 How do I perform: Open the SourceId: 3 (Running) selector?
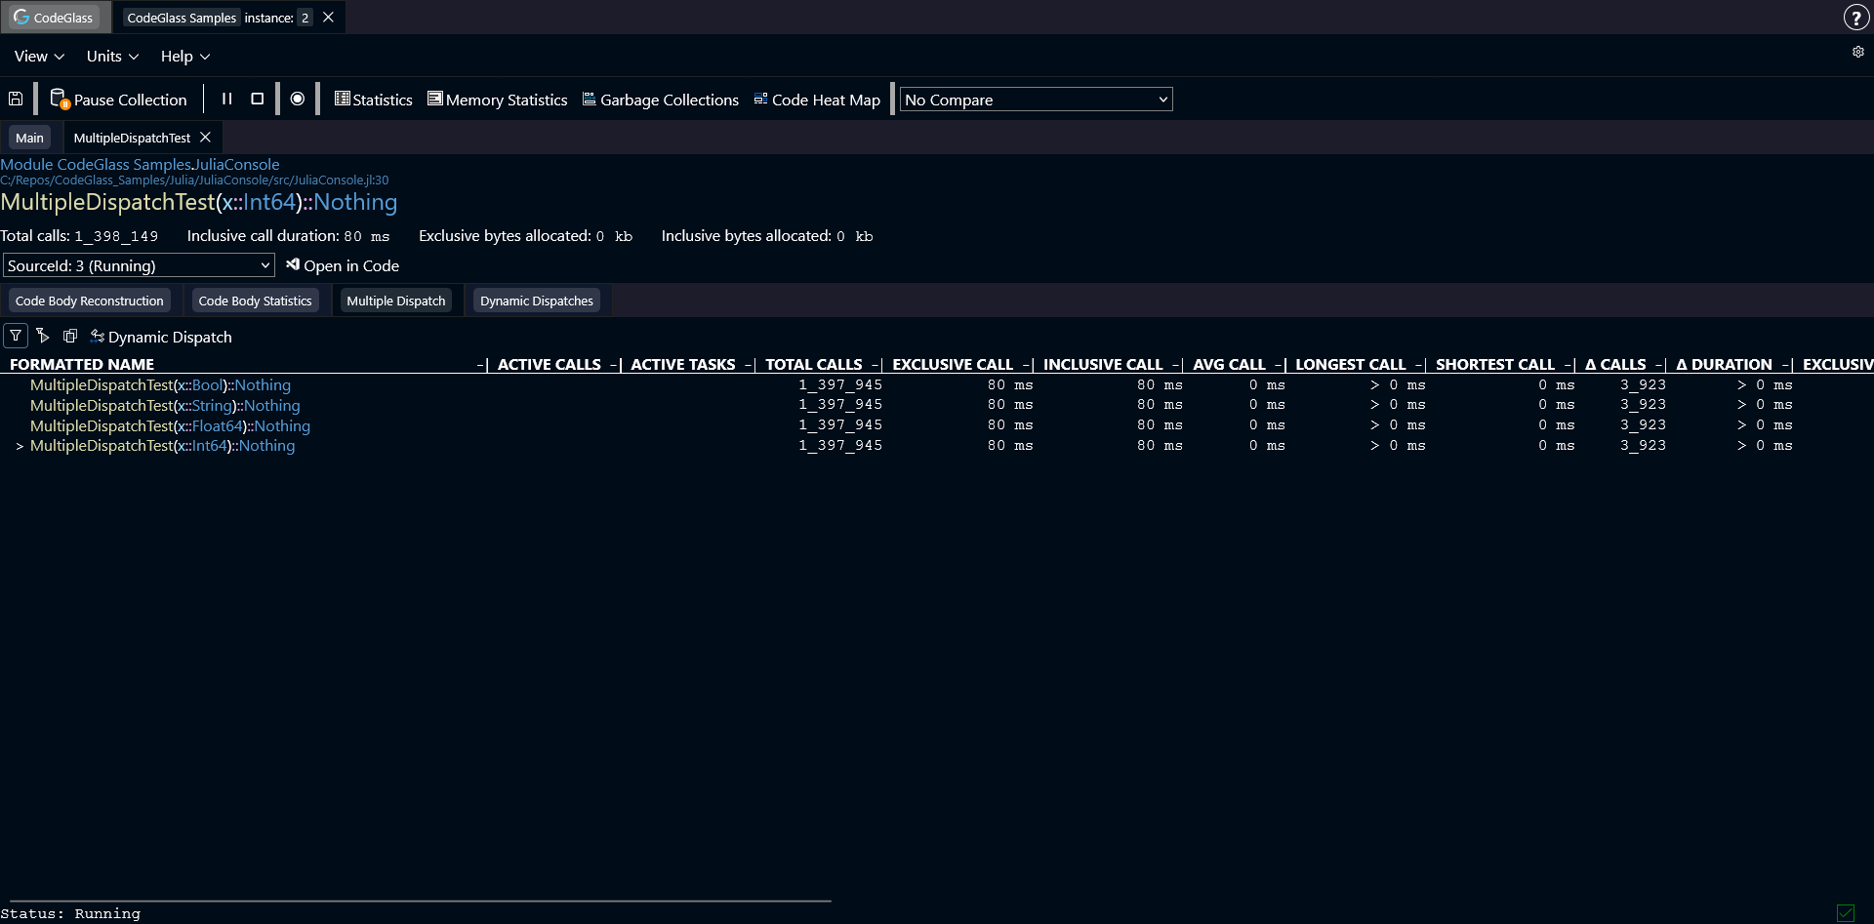138,264
